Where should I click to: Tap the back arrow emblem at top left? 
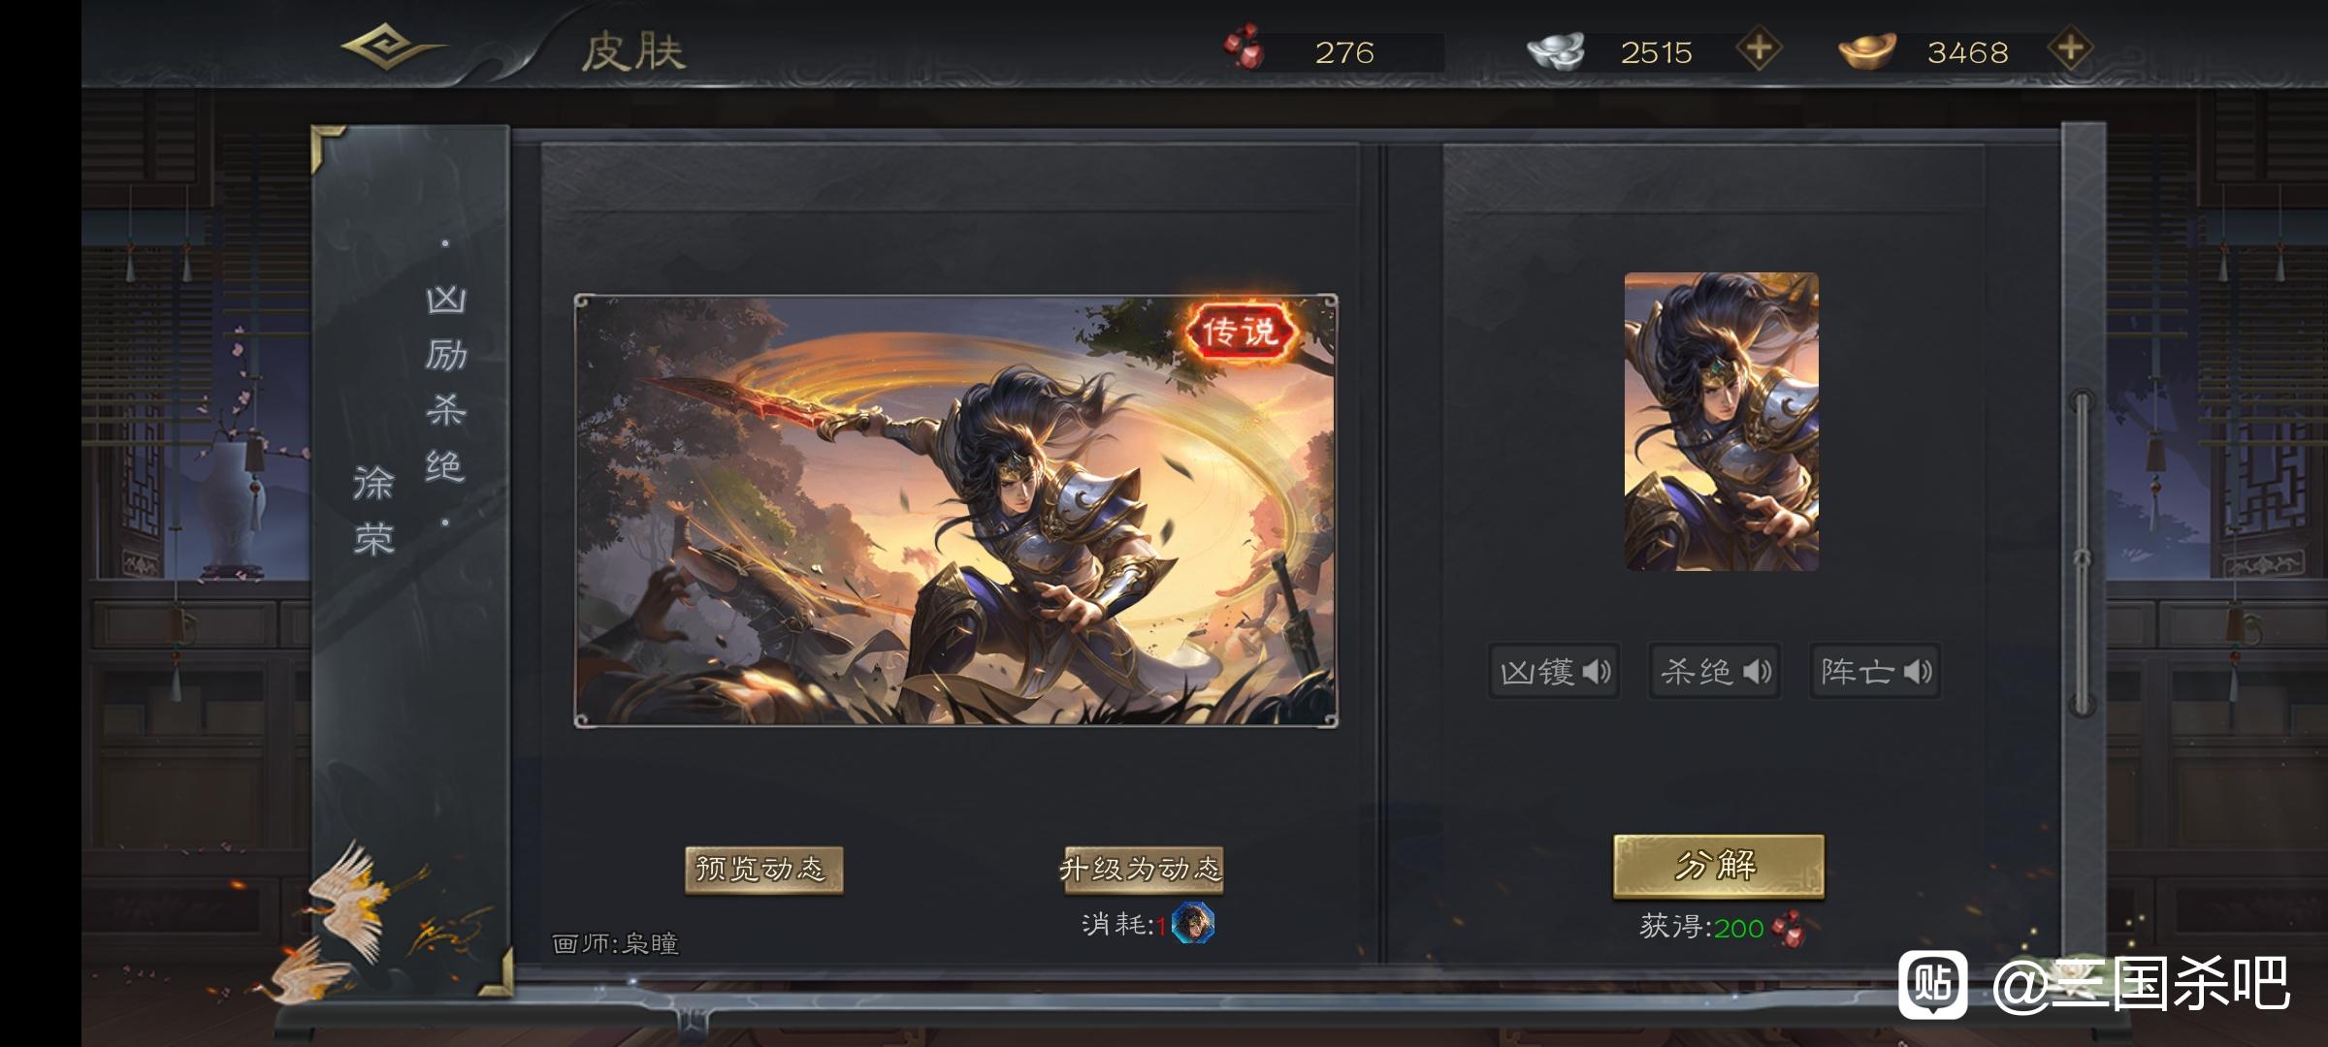click(x=392, y=48)
